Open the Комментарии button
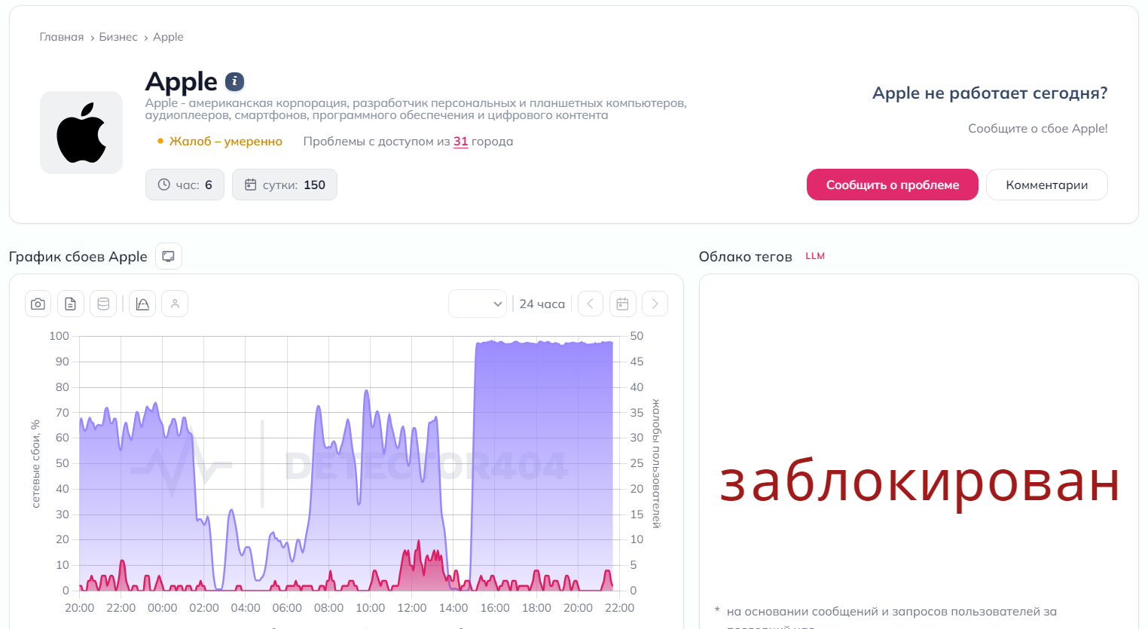The width and height of the screenshot is (1148, 629). point(1047,185)
